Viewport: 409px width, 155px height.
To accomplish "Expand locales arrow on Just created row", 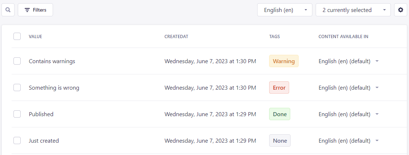I will [377, 141].
